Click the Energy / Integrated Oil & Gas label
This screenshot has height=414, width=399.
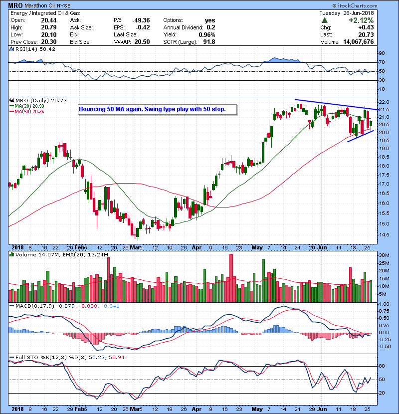pos(43,12)
